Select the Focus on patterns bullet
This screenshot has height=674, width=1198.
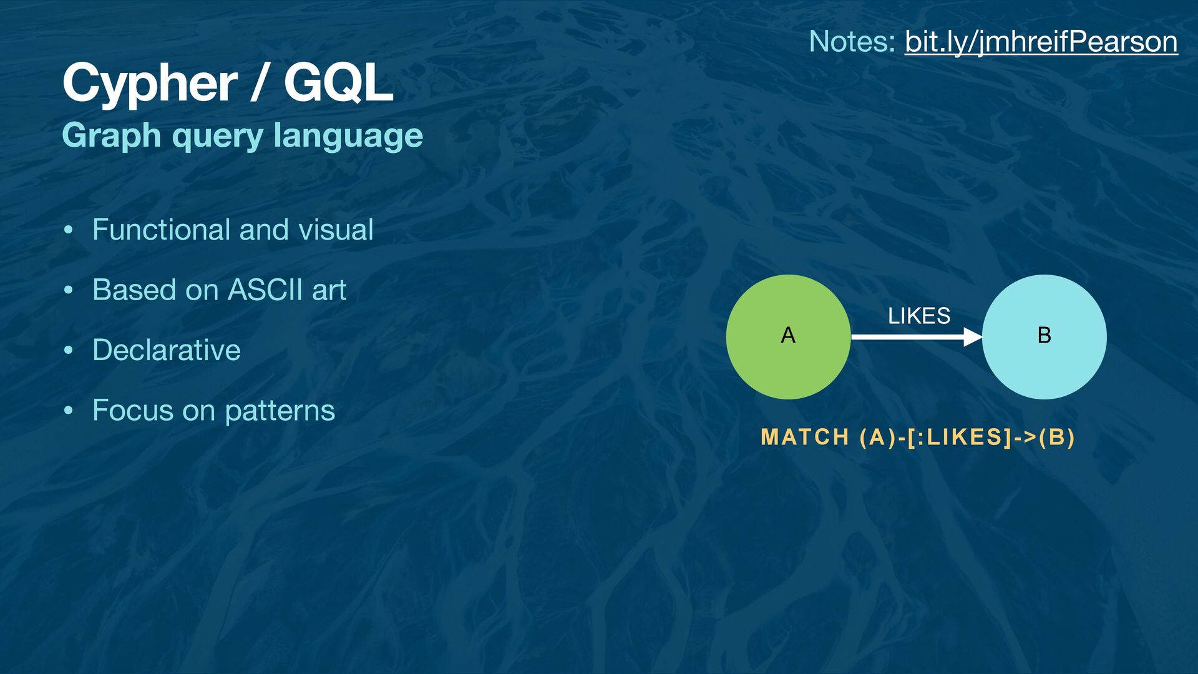[x=213, y=411]
